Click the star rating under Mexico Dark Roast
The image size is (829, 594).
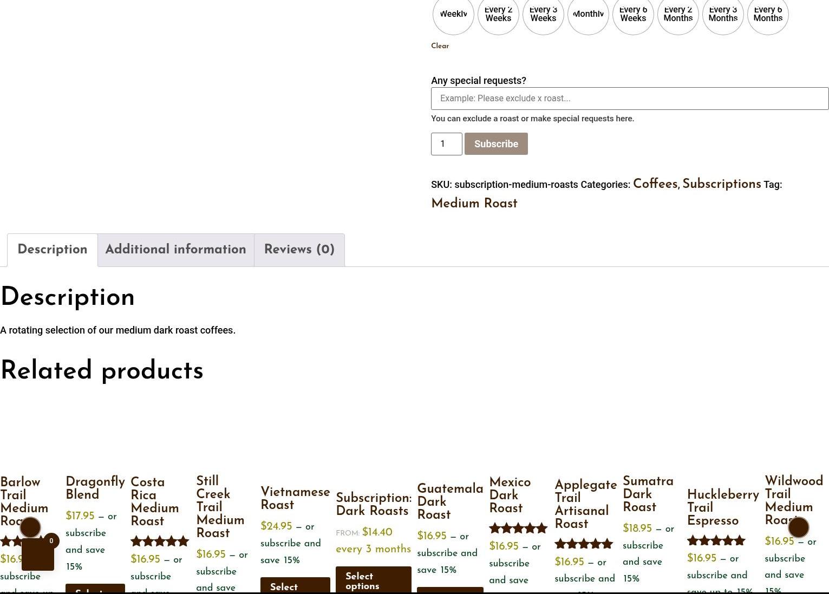pyautogui.click(x=518, y=528)
